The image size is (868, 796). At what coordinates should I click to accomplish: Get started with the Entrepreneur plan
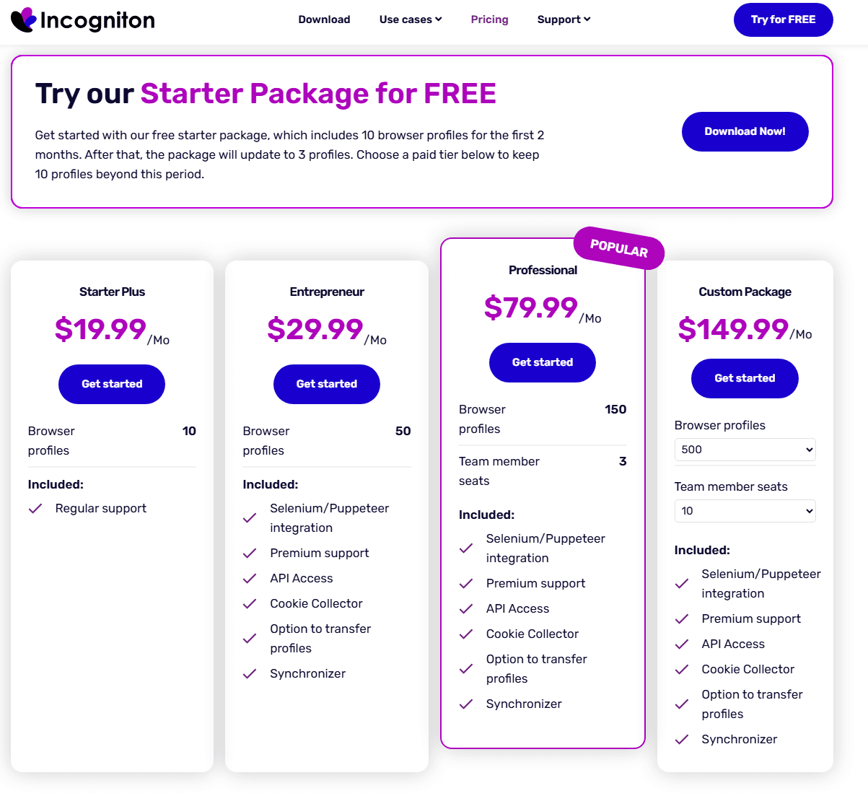[327, 384]
